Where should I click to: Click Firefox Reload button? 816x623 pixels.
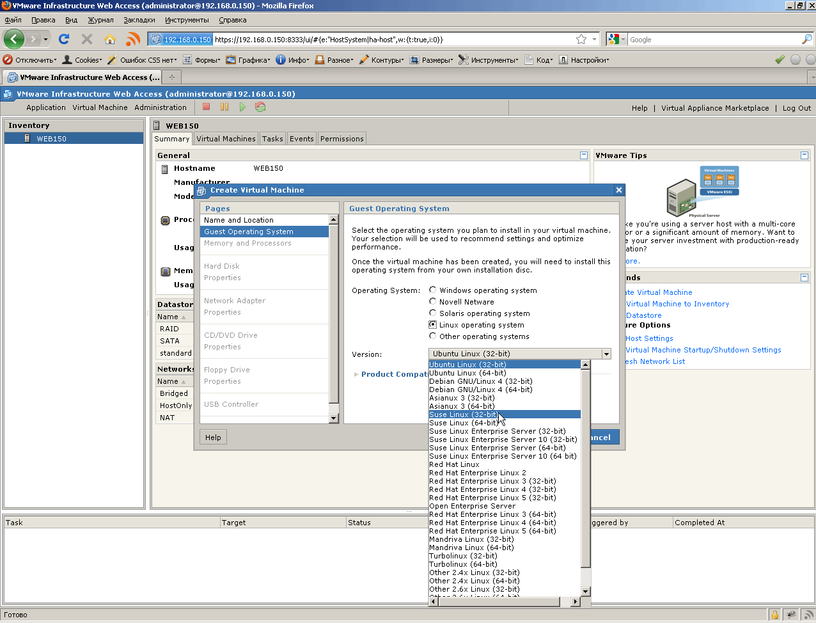pos(64,39)
